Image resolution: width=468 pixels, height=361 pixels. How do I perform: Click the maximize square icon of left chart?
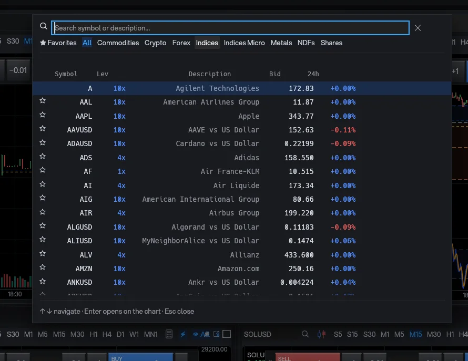tap(227, 334)
